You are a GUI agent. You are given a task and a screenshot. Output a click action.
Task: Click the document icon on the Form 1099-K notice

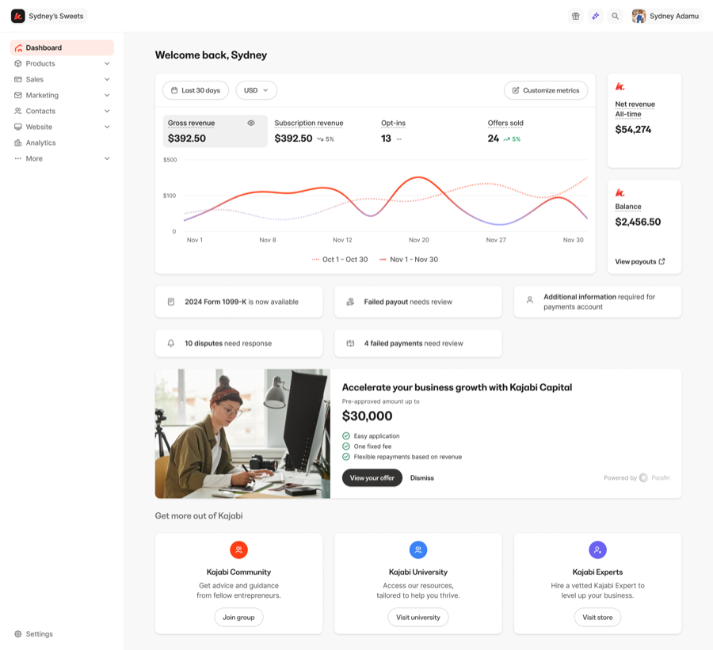coord(171,302)
